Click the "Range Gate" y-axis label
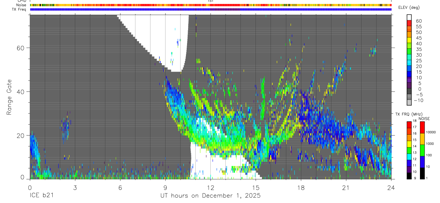Image resolution: width=440 pixels, height=203 pixels. (9, 97)
